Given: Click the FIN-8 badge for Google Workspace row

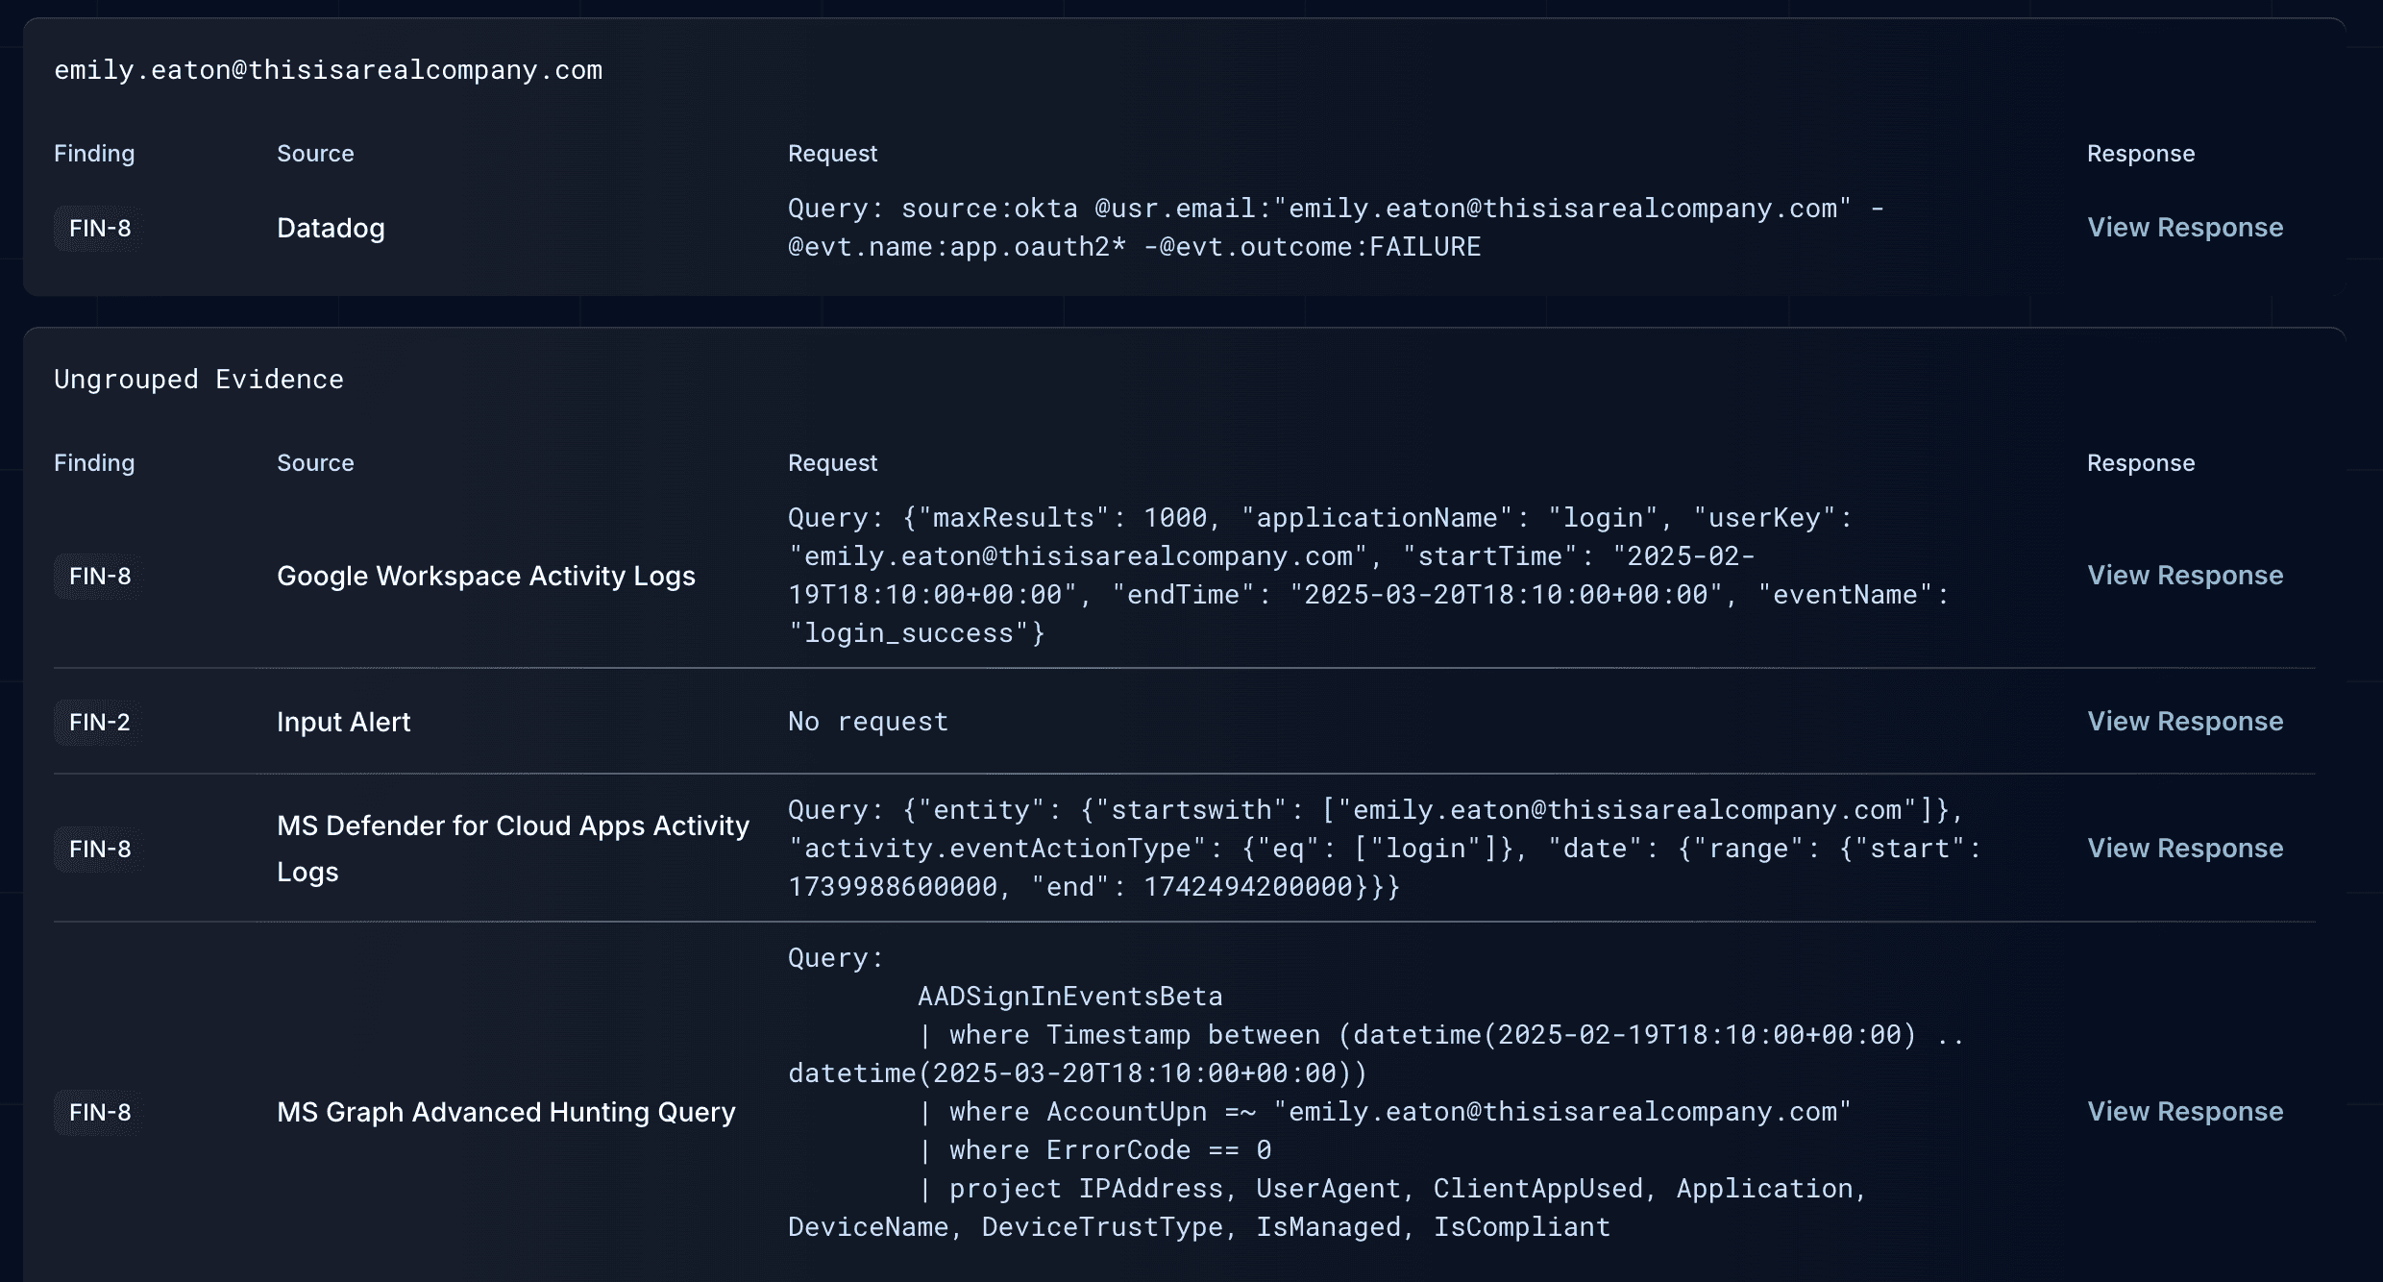Looking at the screenshot, I should [x=100, y=577].
